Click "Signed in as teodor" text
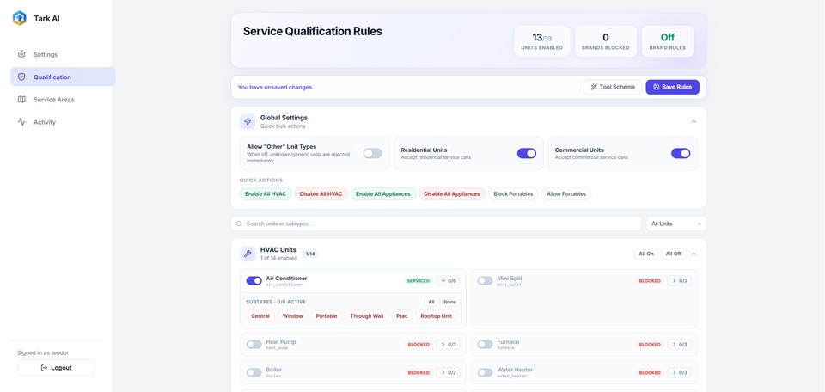Image resolution: width=825 pixels, height=392 pixels. coord(43,352)
